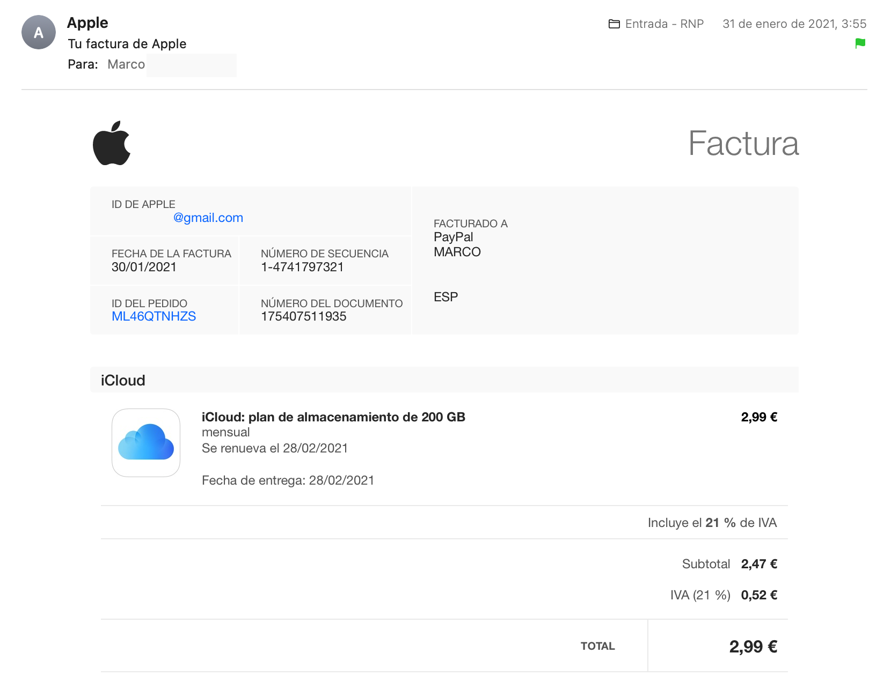Click the iCloud 200 GB storage plan title
Image resolution: width=891 pixels, height=683 pixels.
click(x=333, y=417)
